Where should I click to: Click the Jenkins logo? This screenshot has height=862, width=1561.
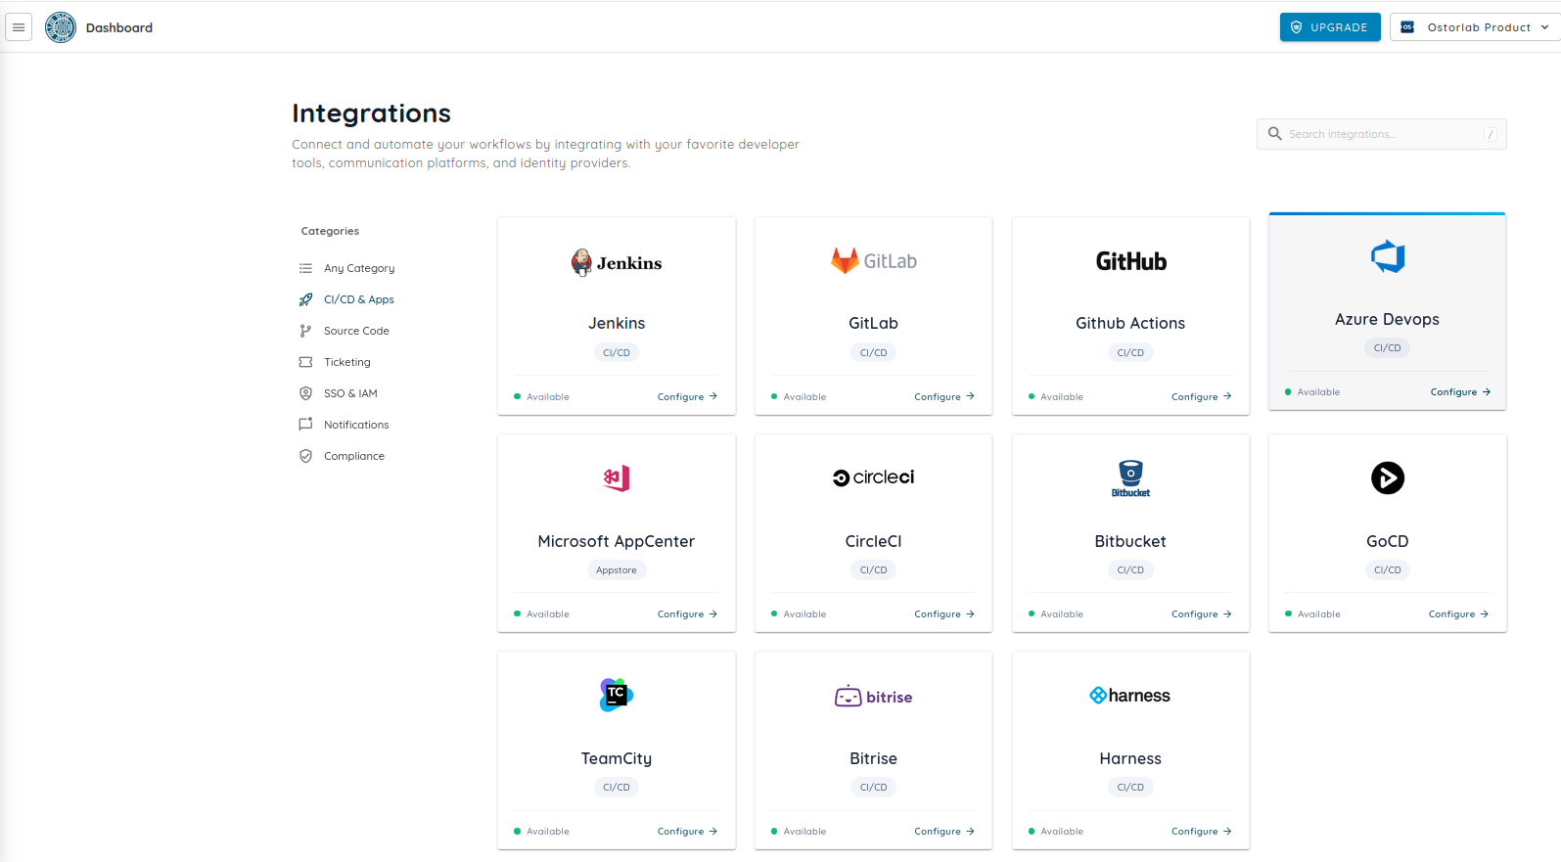tap(617, 262)
